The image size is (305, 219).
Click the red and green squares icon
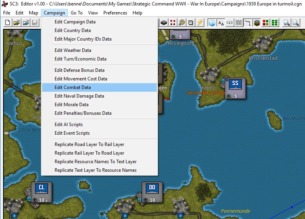(x=266, y=23)
